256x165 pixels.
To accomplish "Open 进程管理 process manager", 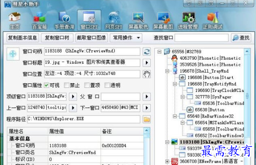I will coord(188,20).
